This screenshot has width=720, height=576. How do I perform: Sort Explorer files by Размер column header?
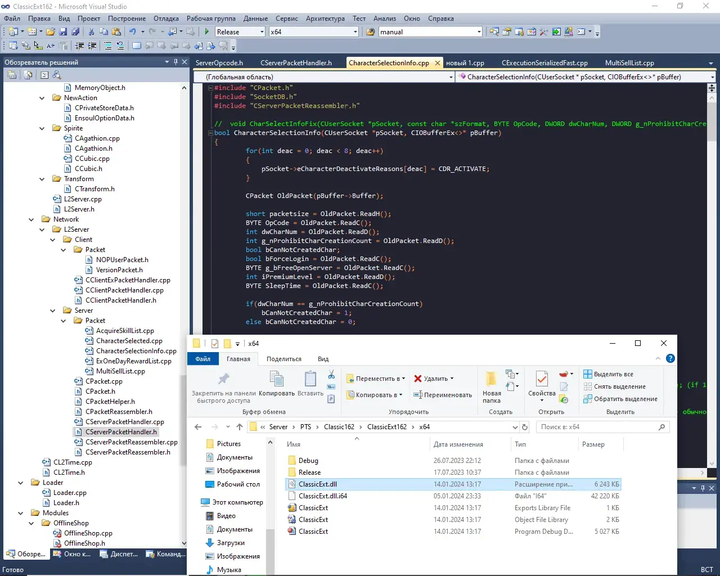593,444
